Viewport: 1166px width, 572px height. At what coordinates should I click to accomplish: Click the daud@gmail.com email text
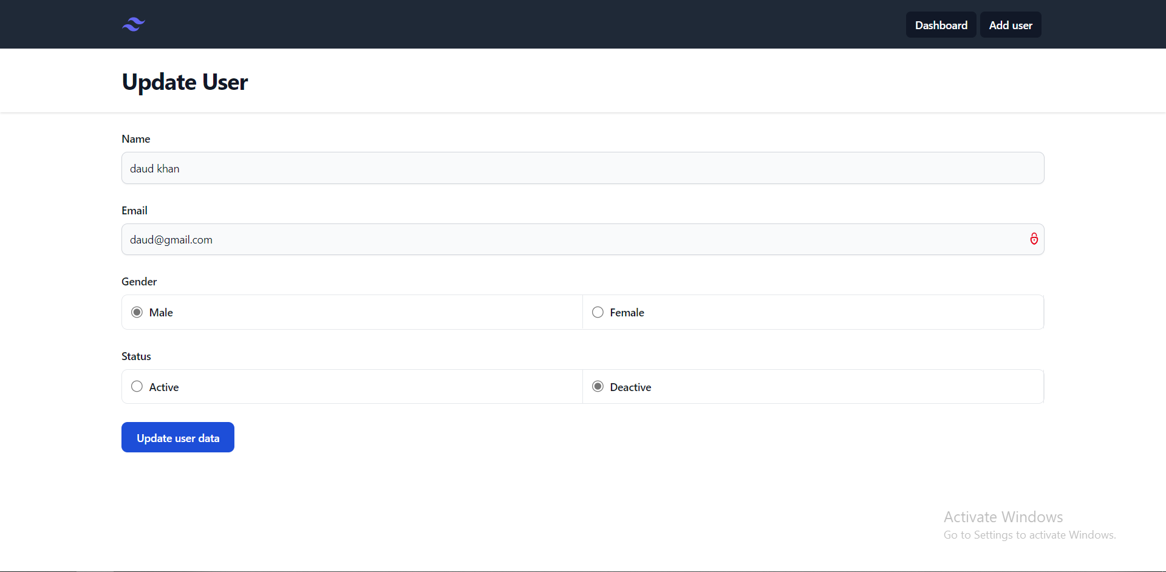[x=171, y=239]
